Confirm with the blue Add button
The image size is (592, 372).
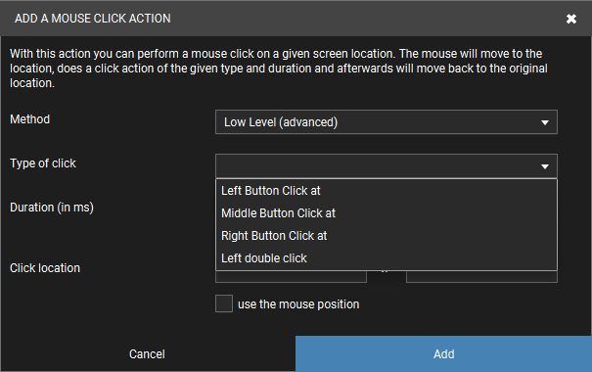(443, 353)
